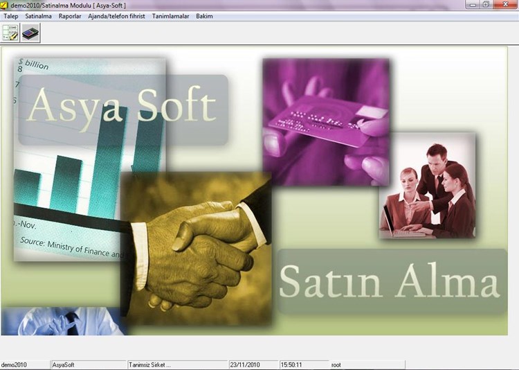Viewport: 519px width, 370px height.
Task: Open the Raporlar menu
Action: 70,16
